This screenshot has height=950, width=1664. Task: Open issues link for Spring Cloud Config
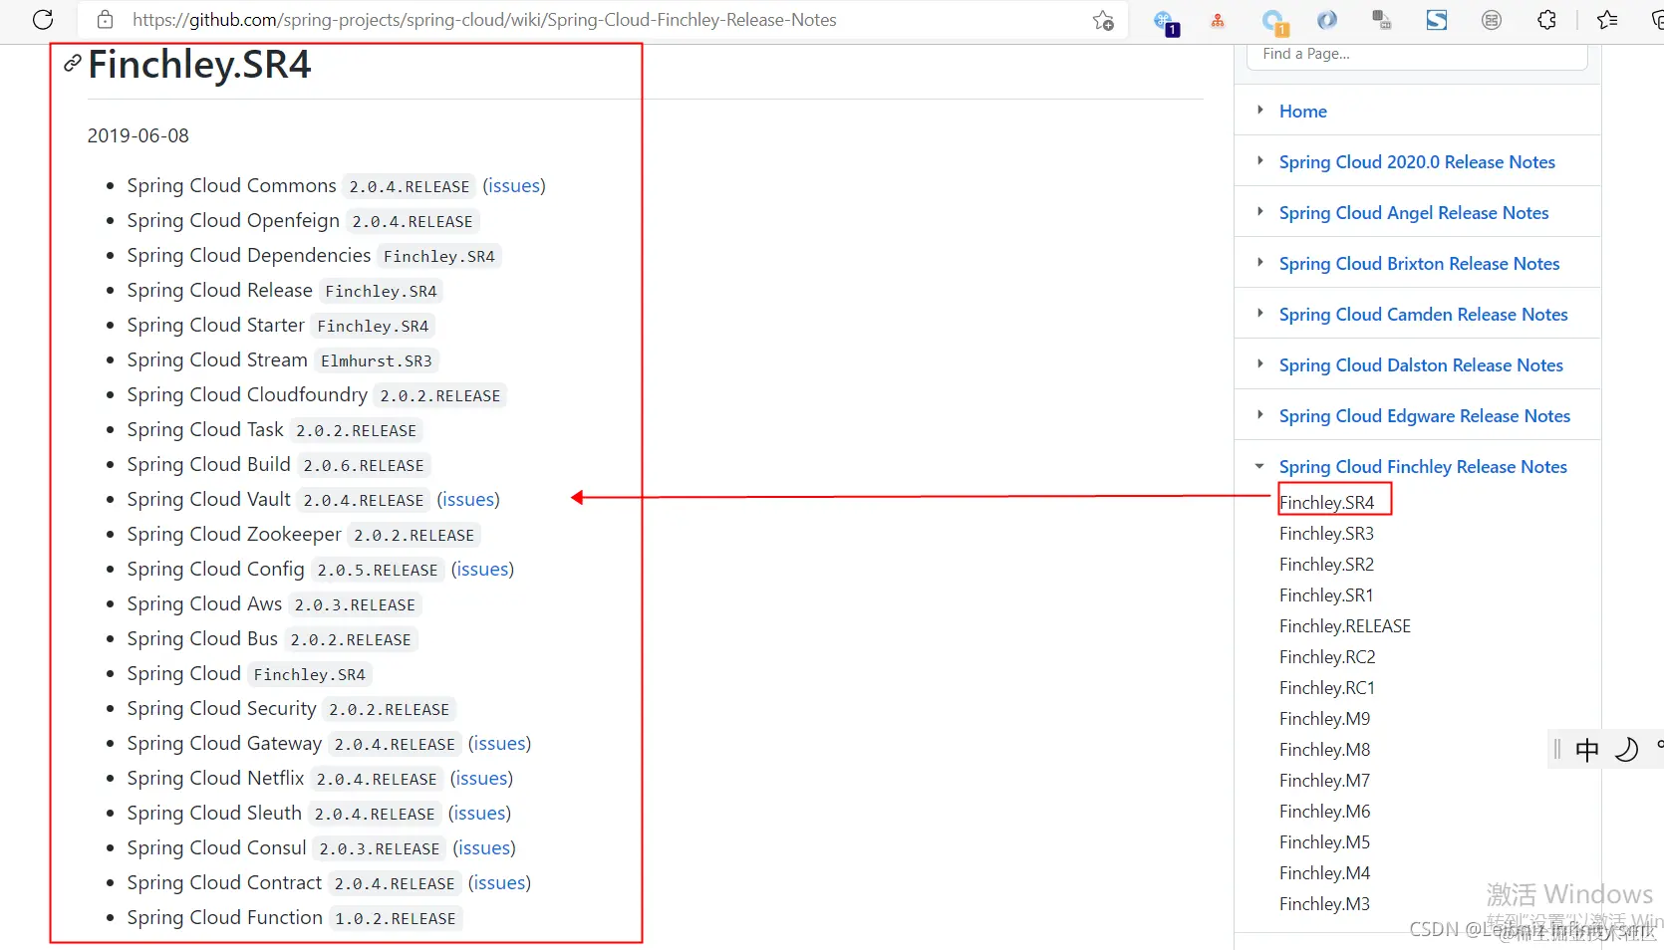point(482,570)
